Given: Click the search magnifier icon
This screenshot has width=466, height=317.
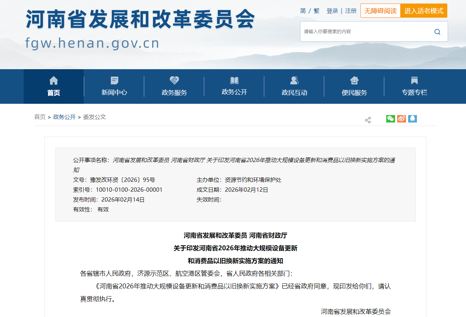Looking at the screenshot, I should [437, 32].
